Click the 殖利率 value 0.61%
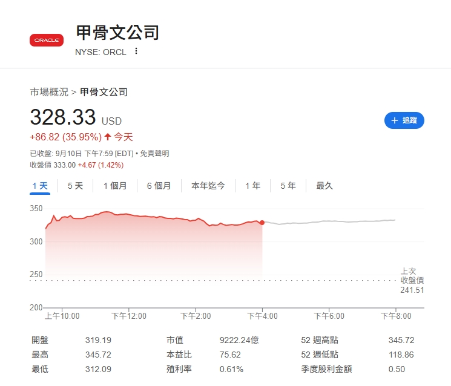This screenshot has height=386, width=451. click(231, 369)
